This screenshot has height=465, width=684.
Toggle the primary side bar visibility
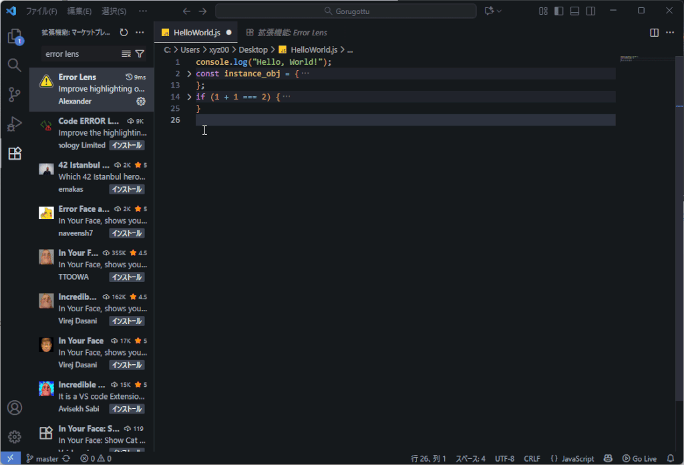tap(558, 11)
